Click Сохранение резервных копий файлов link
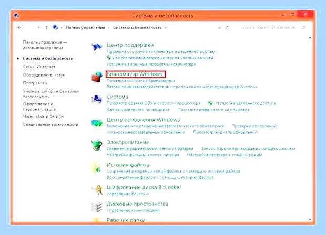 coord(174,172)
